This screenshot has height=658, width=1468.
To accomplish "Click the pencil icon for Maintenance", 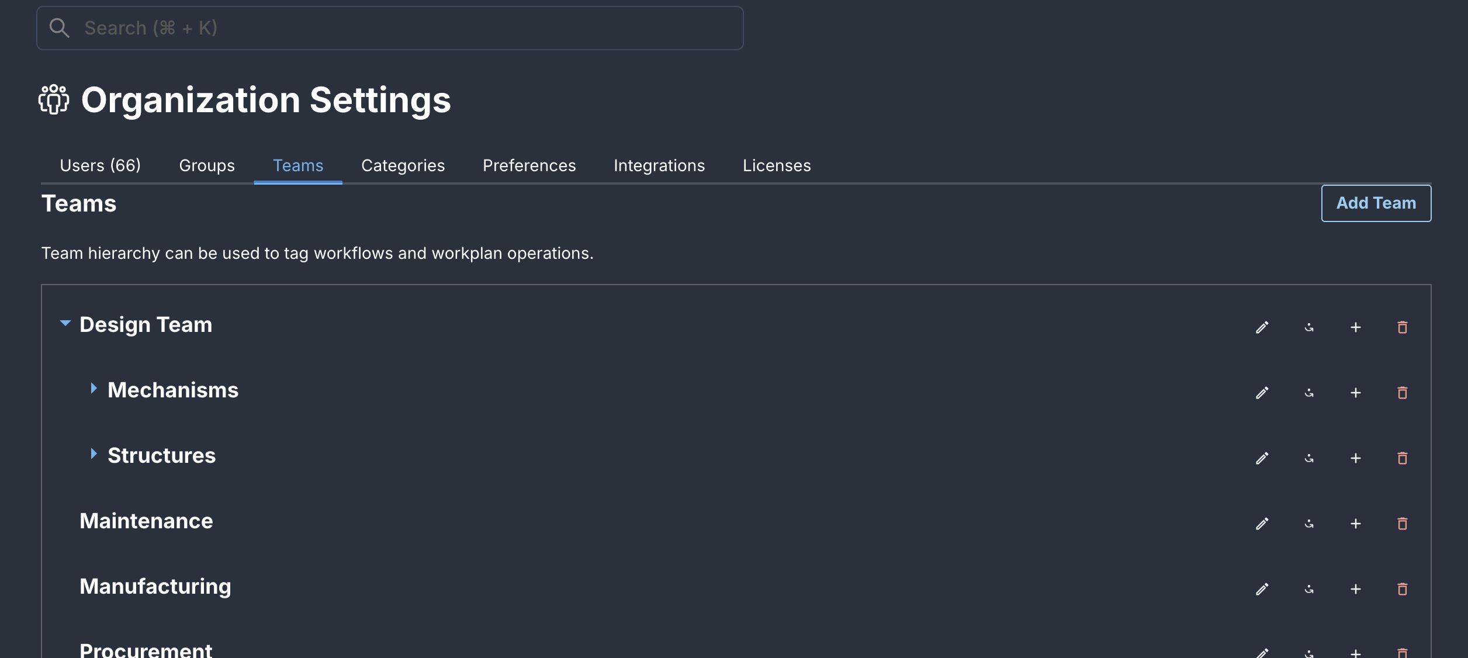I will point(1262,524).
